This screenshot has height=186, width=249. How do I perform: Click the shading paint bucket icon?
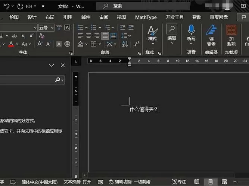(x=80, y=44)
